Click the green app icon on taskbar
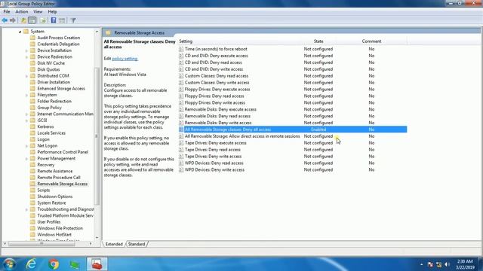 tap(75, 264)
